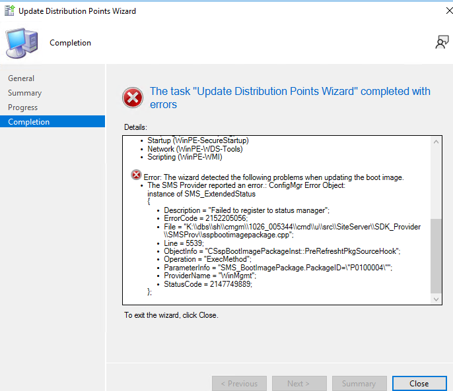Click 'To exit the wizard, click Close.' text
The height and width of the screenshot is (391, 453).
[x=171, y=315]
